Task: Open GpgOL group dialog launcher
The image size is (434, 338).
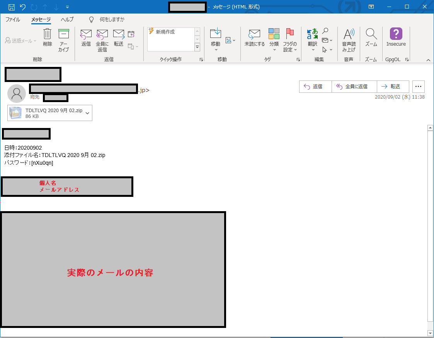Action: 407,60
